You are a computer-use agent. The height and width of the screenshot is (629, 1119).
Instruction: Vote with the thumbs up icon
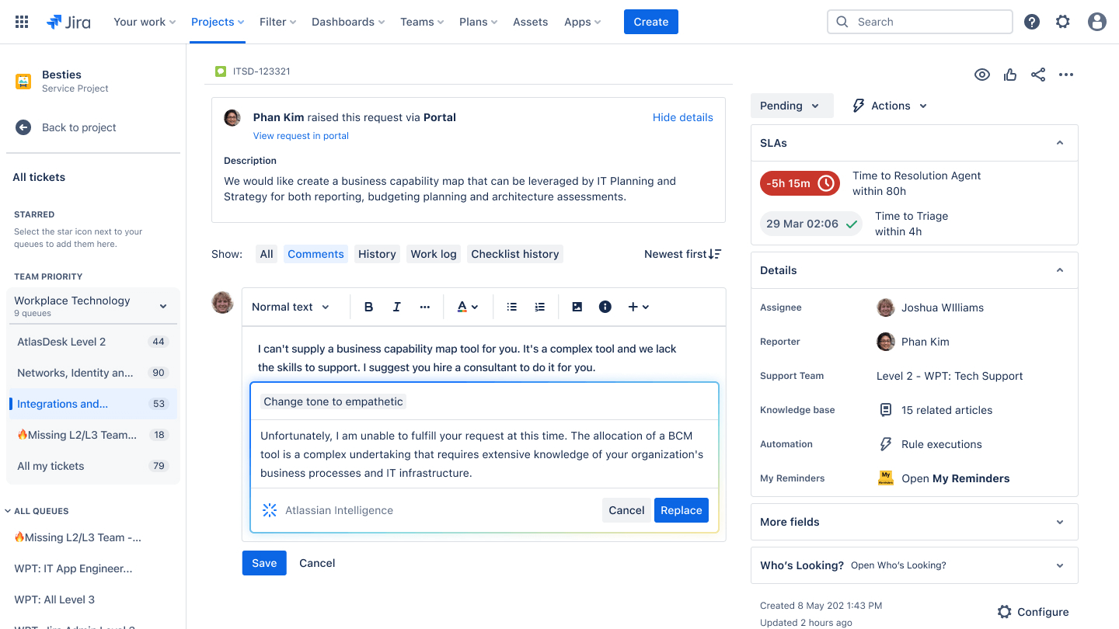1009,75
